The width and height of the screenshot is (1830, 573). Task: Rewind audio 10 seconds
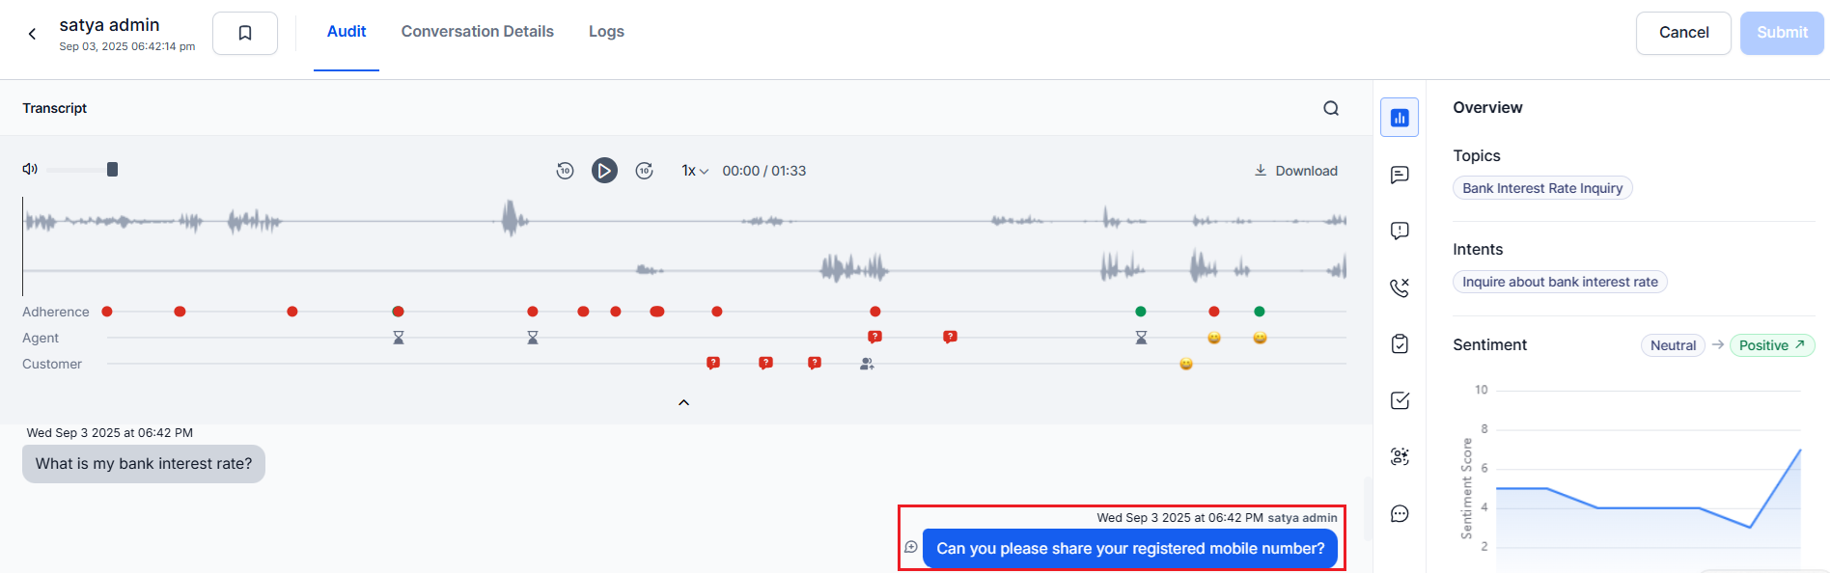[x=565, y=171]
